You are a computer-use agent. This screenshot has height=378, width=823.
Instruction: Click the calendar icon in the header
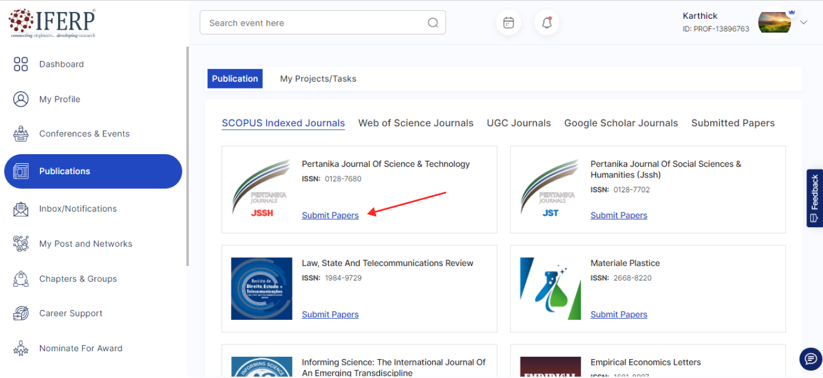tap(508, 23)
